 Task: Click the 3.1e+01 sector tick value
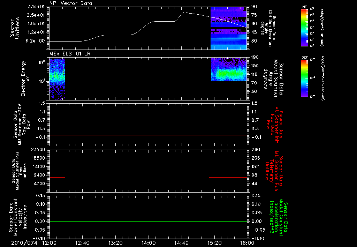pyautogui.click(x=36, y=7)
